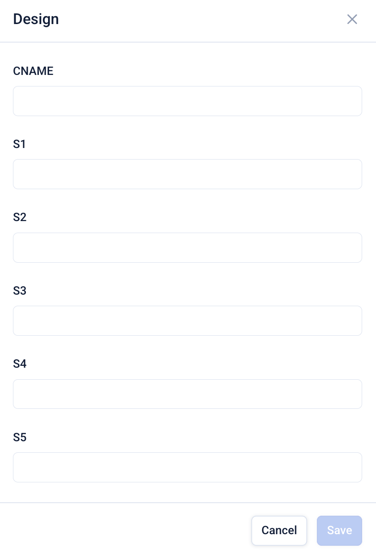Image resolution: width=376 pixels, height=555 pixels.
Task: Click the empty box below CNAME
Action: tap(187, 101)
